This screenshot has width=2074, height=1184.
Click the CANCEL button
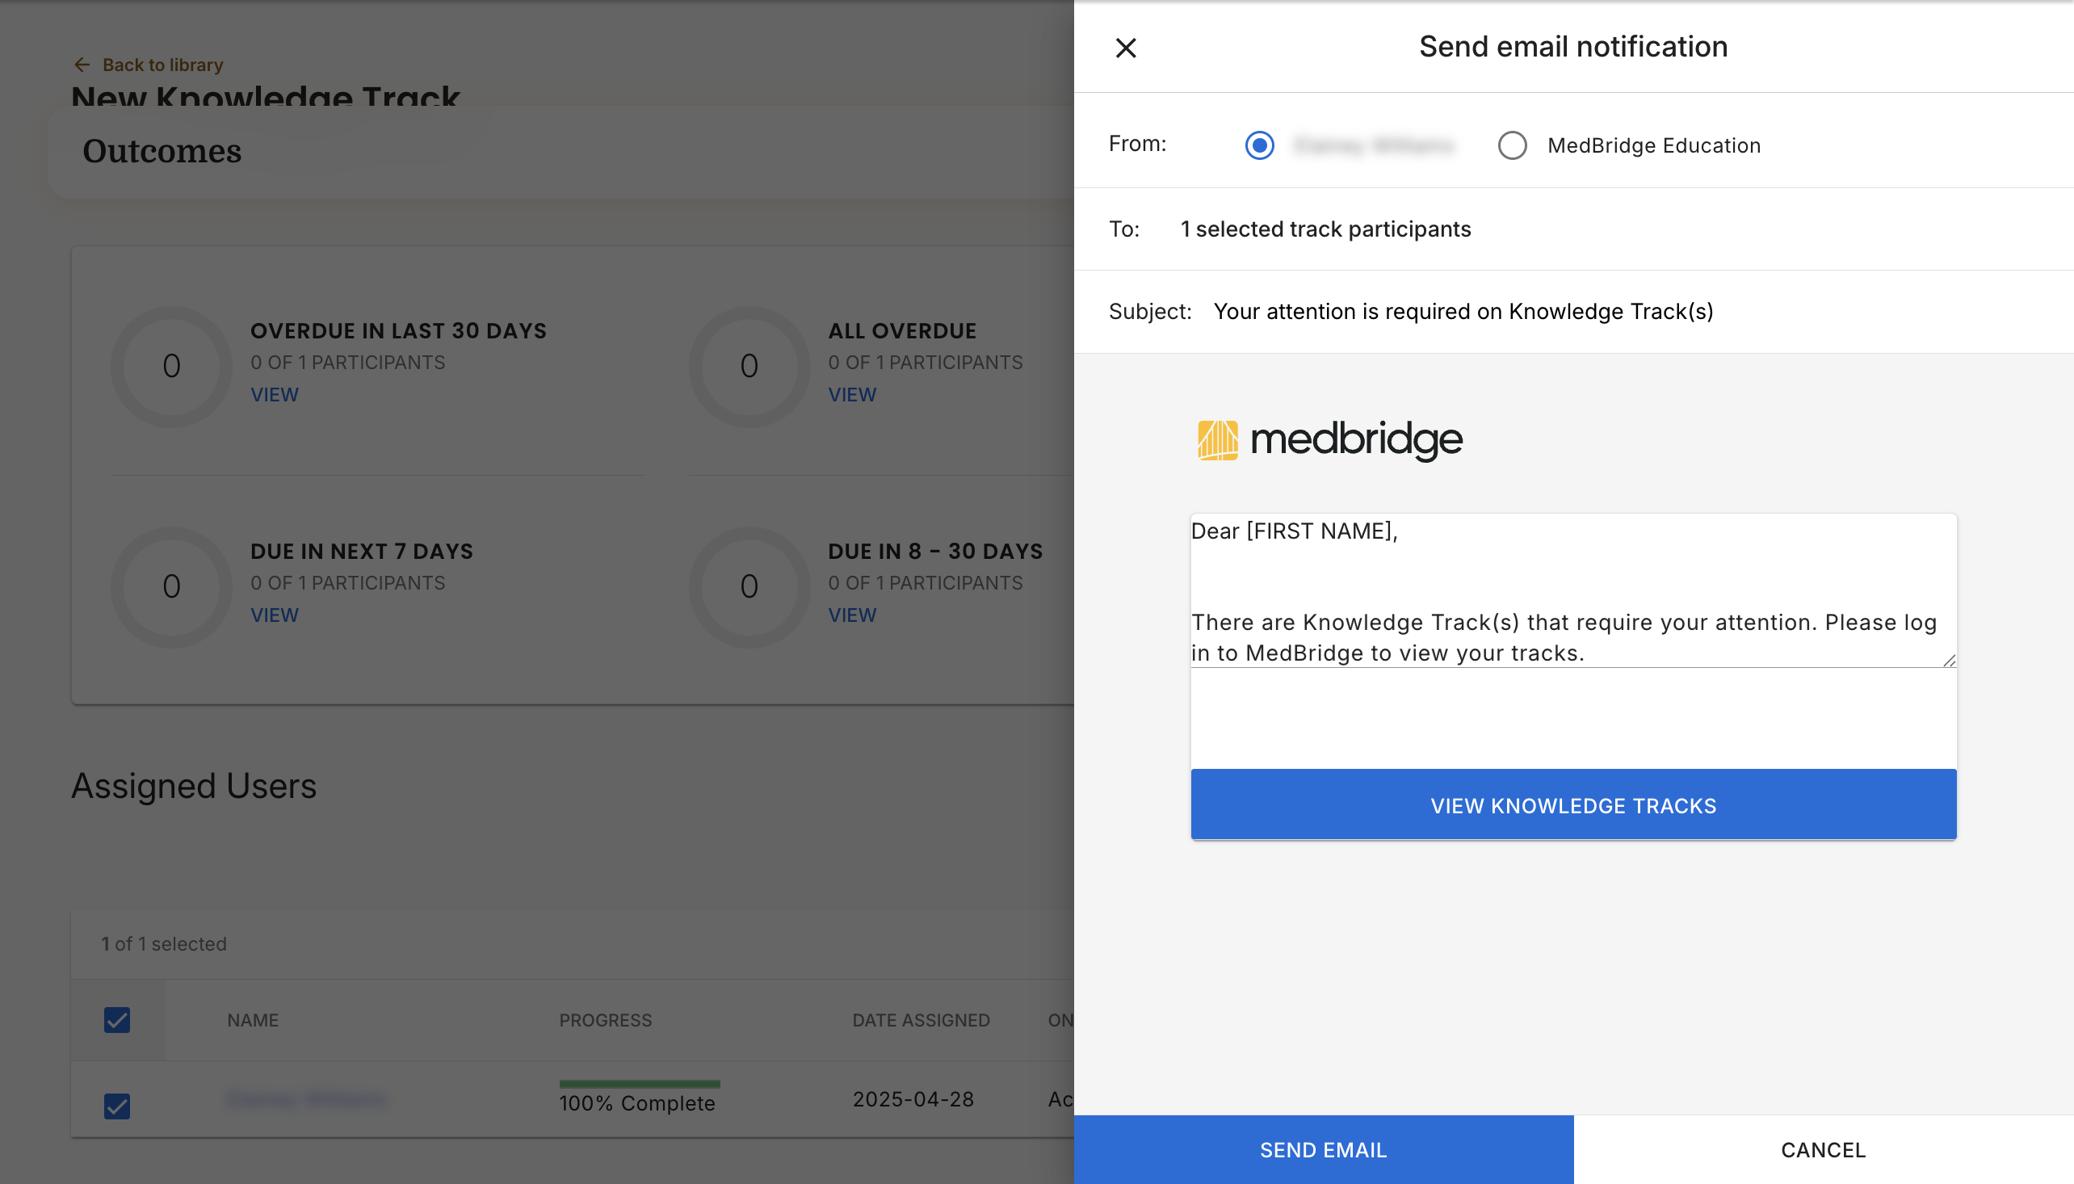[x=1823, y=1149]
